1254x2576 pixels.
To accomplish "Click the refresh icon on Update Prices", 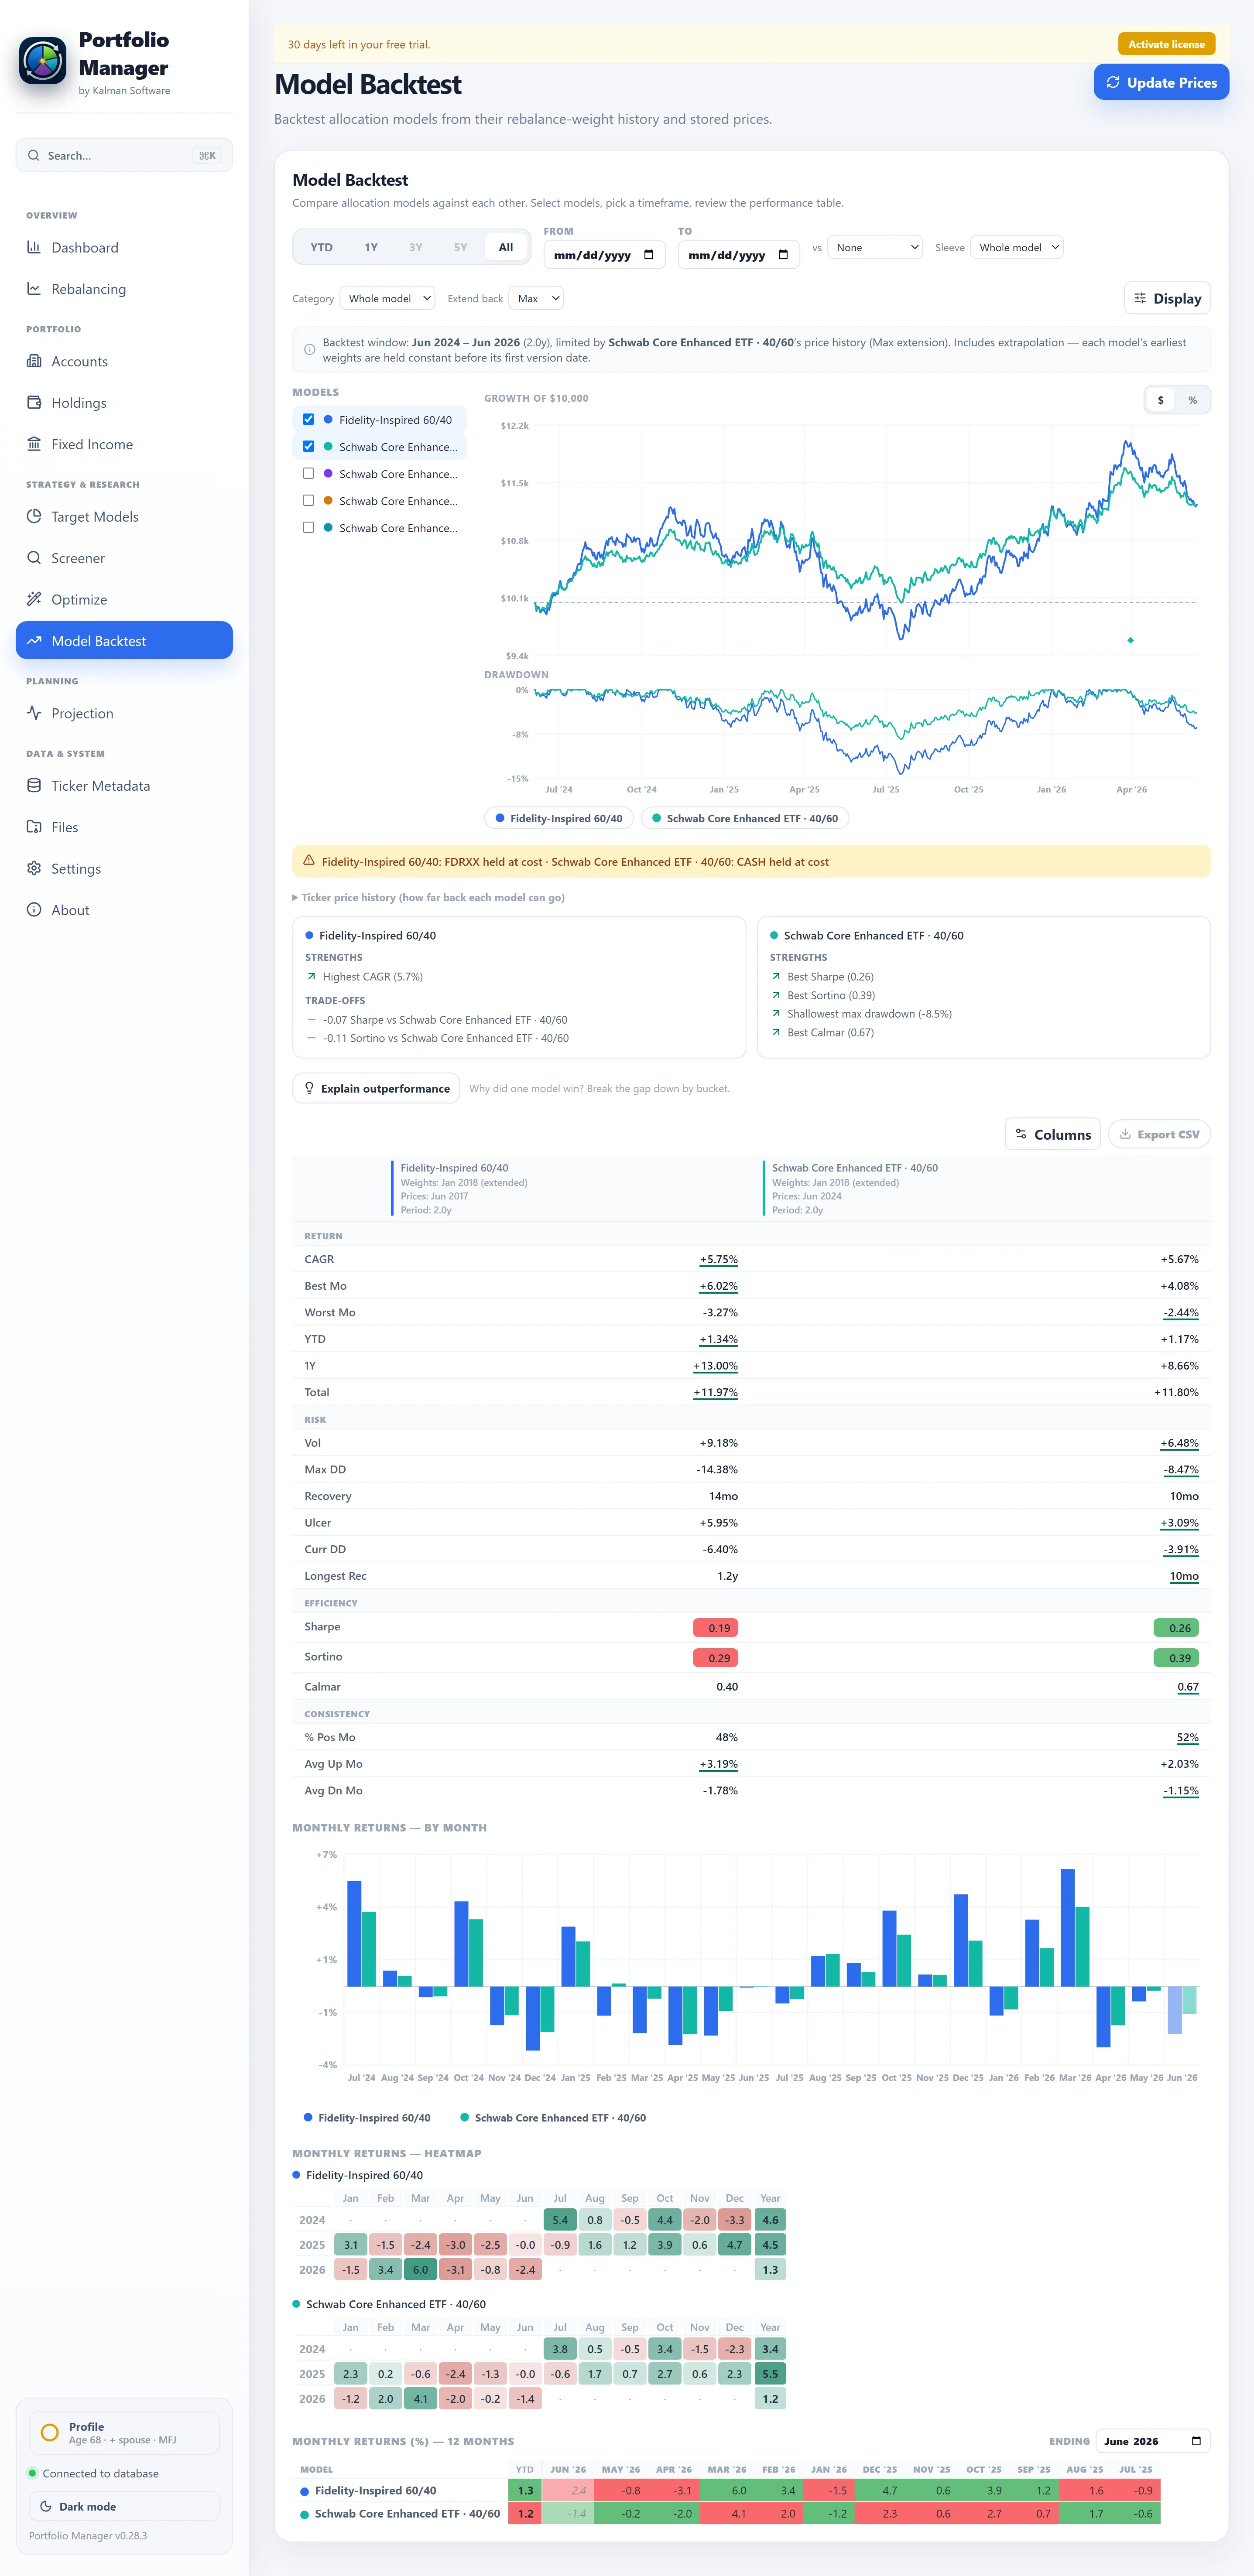I will (1113, 82).
